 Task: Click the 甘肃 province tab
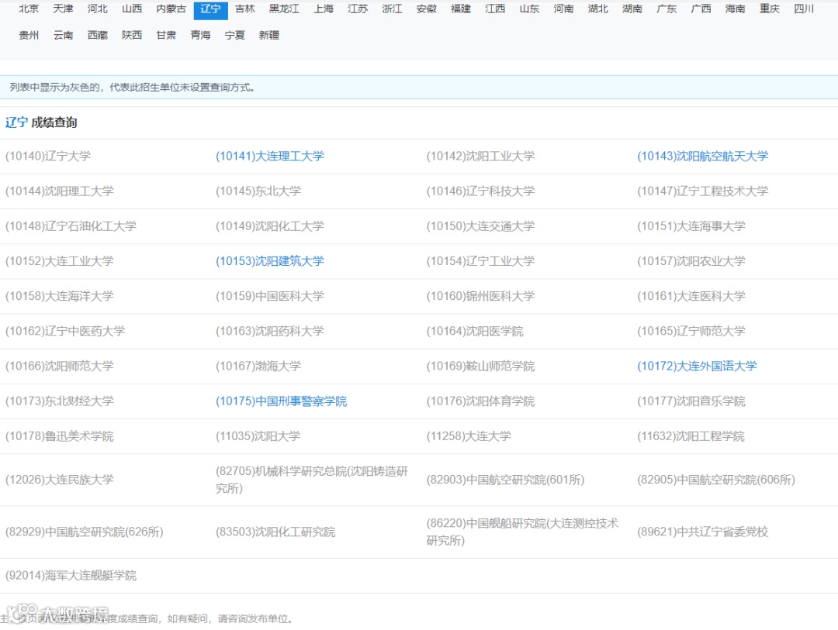[166, 35]
